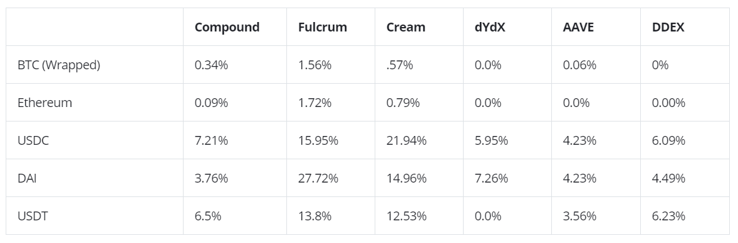Image resolution: width=738 pixels, height=243 pixels.
Task: Click the 21.94% Cream USDC cell
Action: coord(406,140)
